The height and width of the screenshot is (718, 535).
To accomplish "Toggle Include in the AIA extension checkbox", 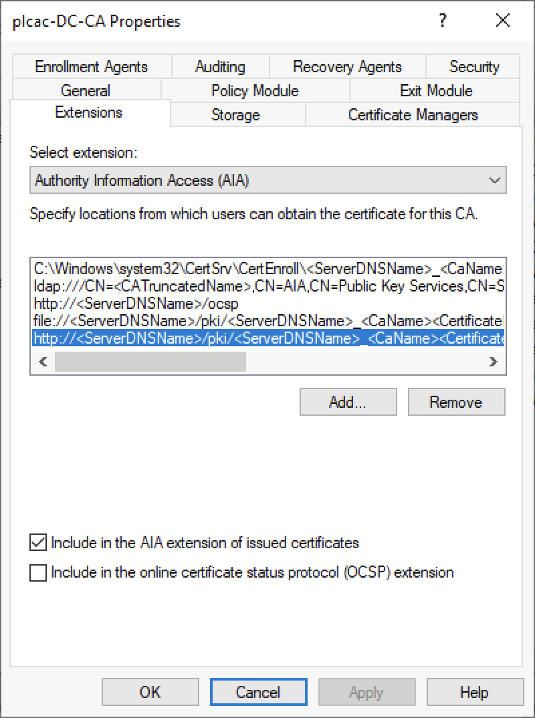I will point(39,543).
